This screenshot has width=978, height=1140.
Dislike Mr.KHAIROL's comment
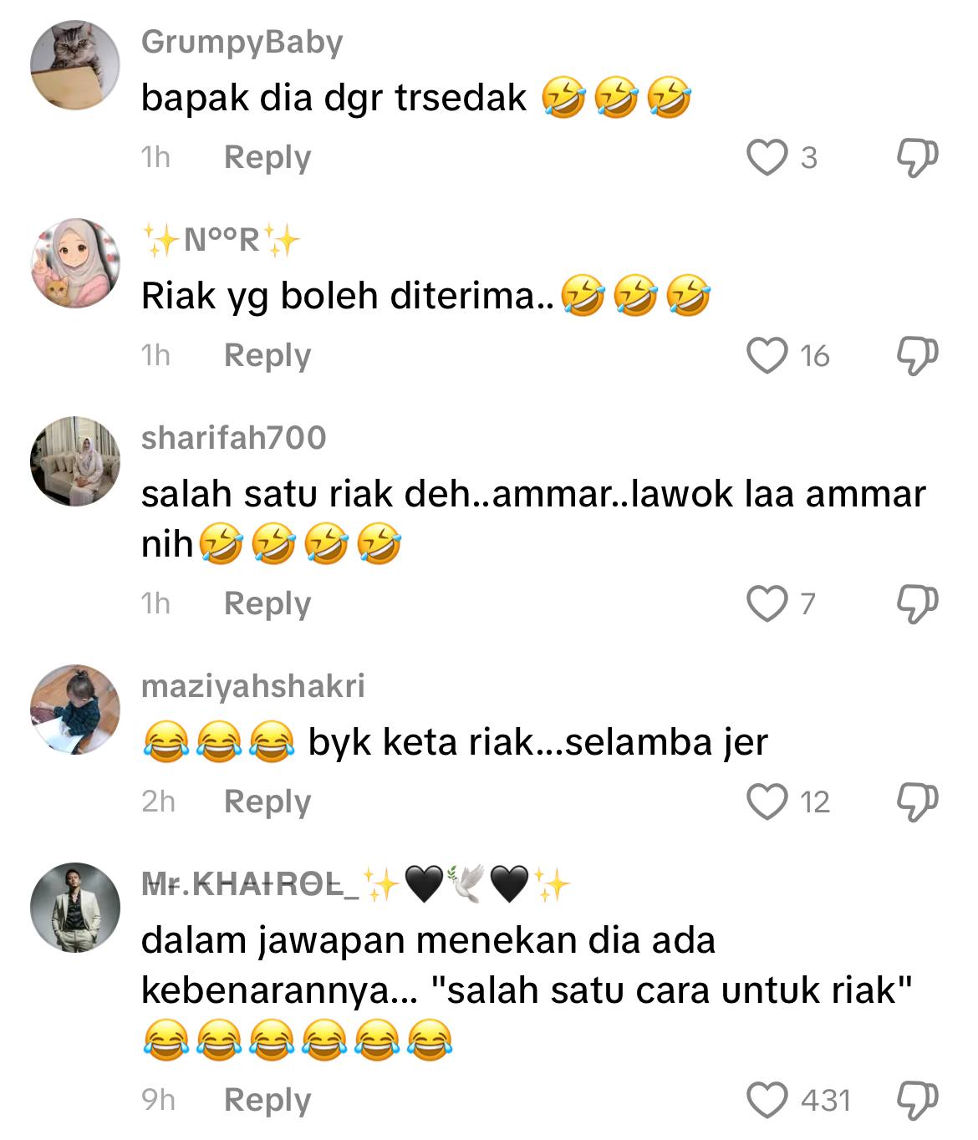point(917,1099)
